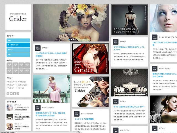Image resolution: width=177 pixels, height=133 pixels.
Task: Open the 2013 4 archive
Action: click(27, 71)
